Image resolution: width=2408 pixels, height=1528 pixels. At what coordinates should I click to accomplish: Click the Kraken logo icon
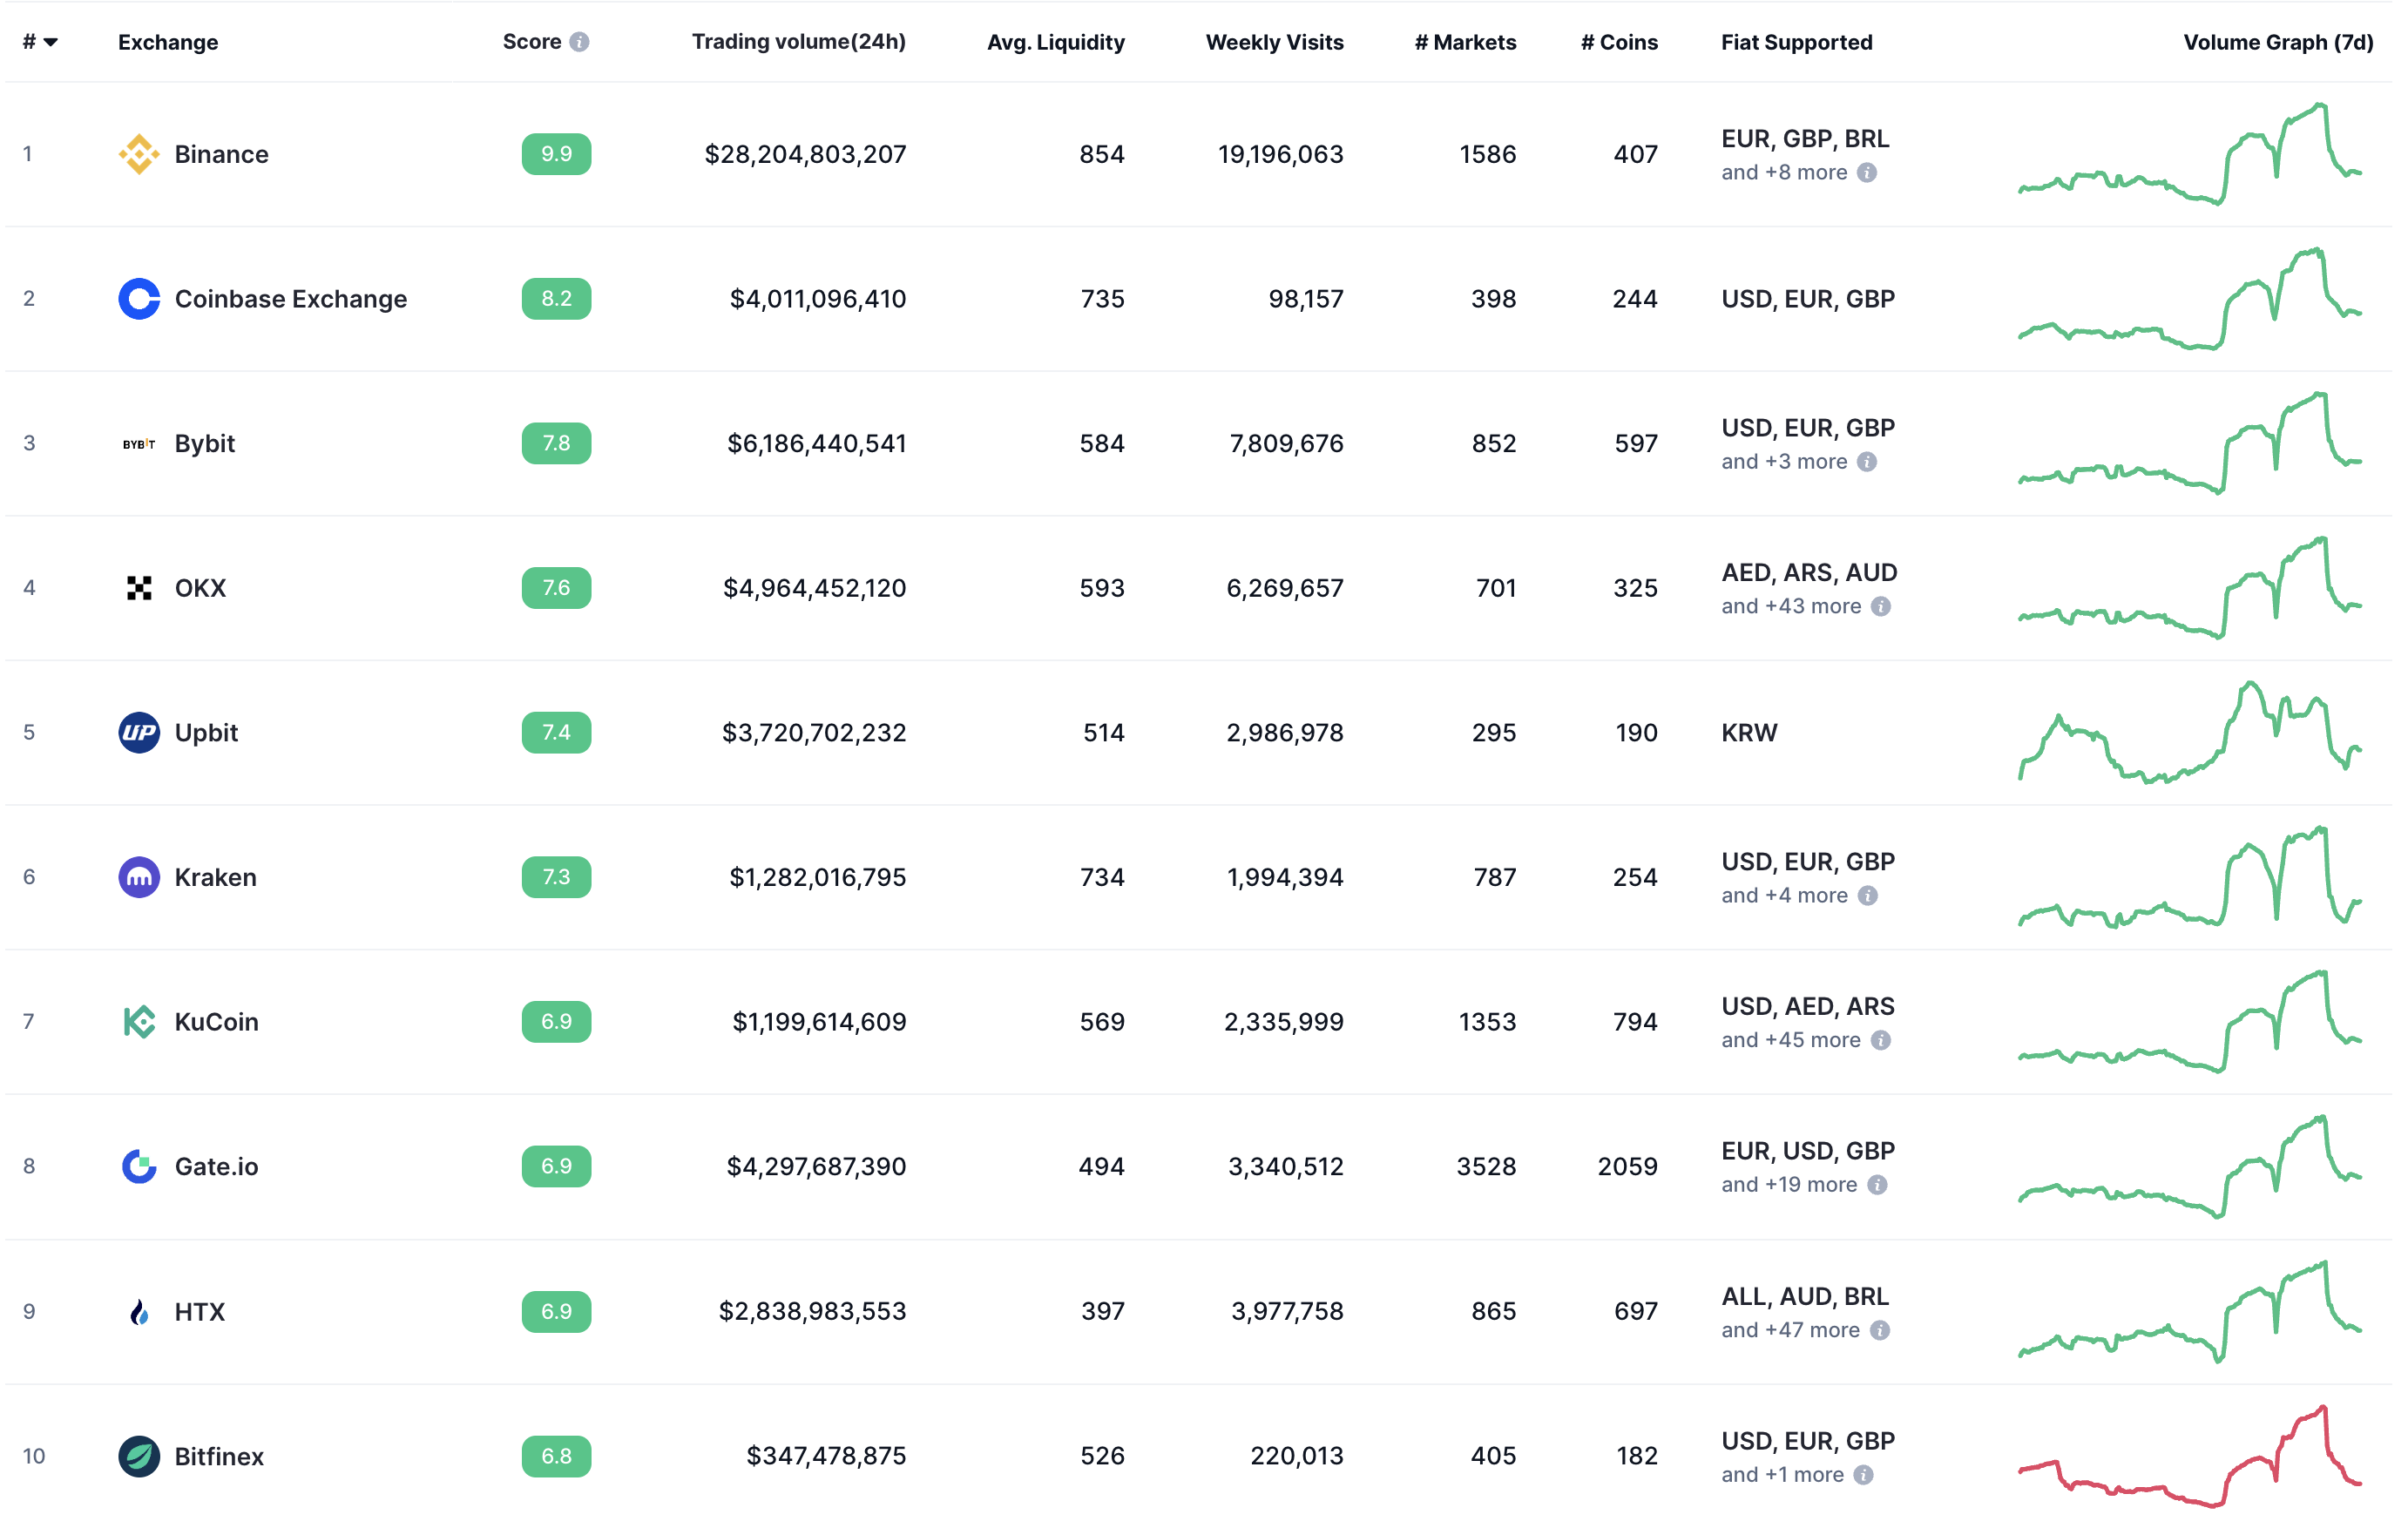click(139, 877)
